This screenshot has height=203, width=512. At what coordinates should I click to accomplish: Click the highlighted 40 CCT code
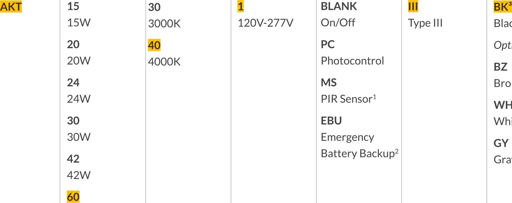154,45
